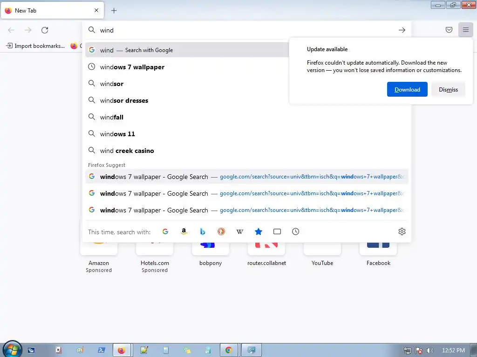The image size is (477, 357).
Task: Click the volume speaker tray icon
Action: point(429,350)
